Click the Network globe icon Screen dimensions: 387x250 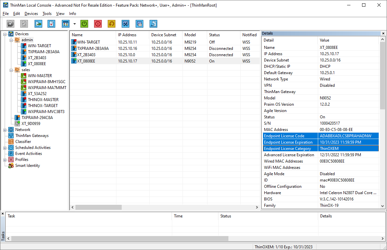[x=11, y=130]
